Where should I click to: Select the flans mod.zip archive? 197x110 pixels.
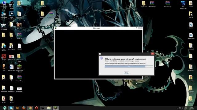click(x=167, y=4)
